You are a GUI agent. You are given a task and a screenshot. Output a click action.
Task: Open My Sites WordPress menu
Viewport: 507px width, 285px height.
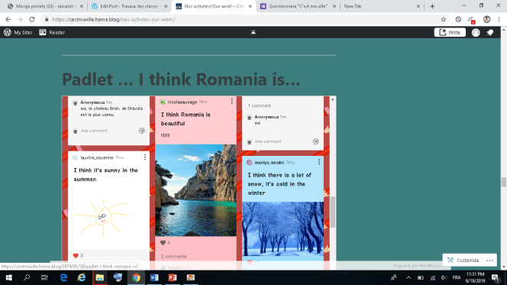[x=18, y=32]
